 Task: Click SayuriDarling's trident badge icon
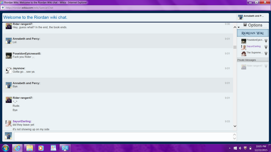tap(266, 47)
